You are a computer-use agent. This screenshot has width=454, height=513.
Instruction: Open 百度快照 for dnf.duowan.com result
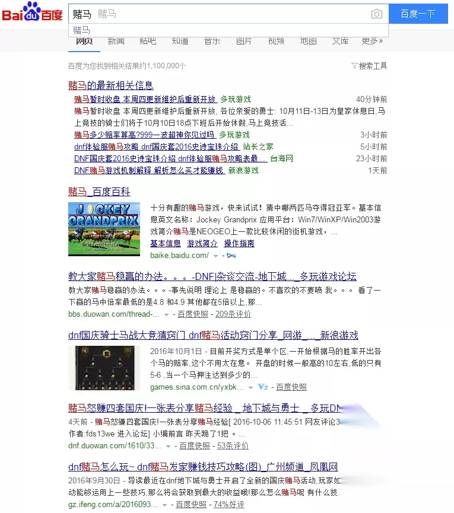click(195, 445)
